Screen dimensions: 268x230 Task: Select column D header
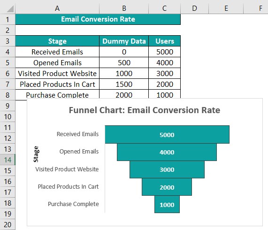tap(194, 8)
